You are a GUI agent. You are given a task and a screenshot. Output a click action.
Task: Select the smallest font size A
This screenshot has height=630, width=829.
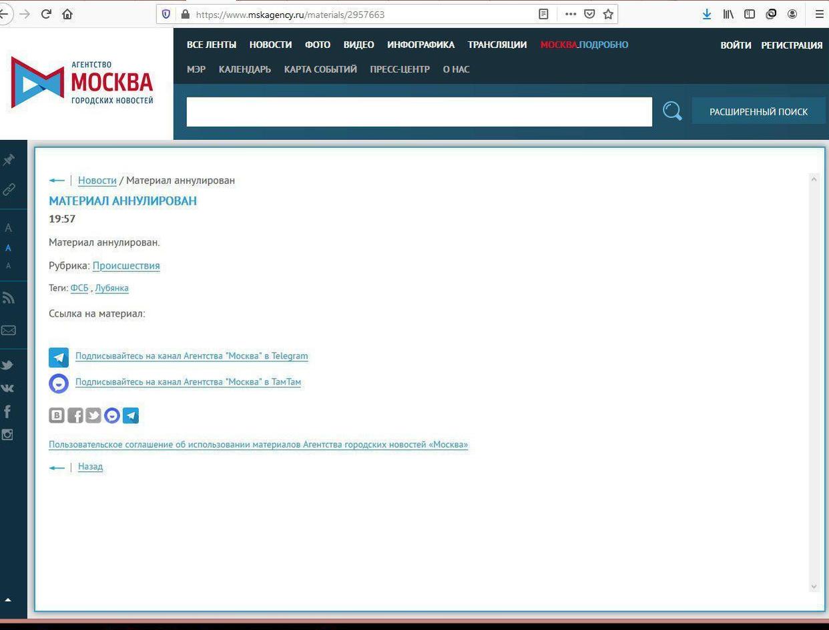[9, 266]
